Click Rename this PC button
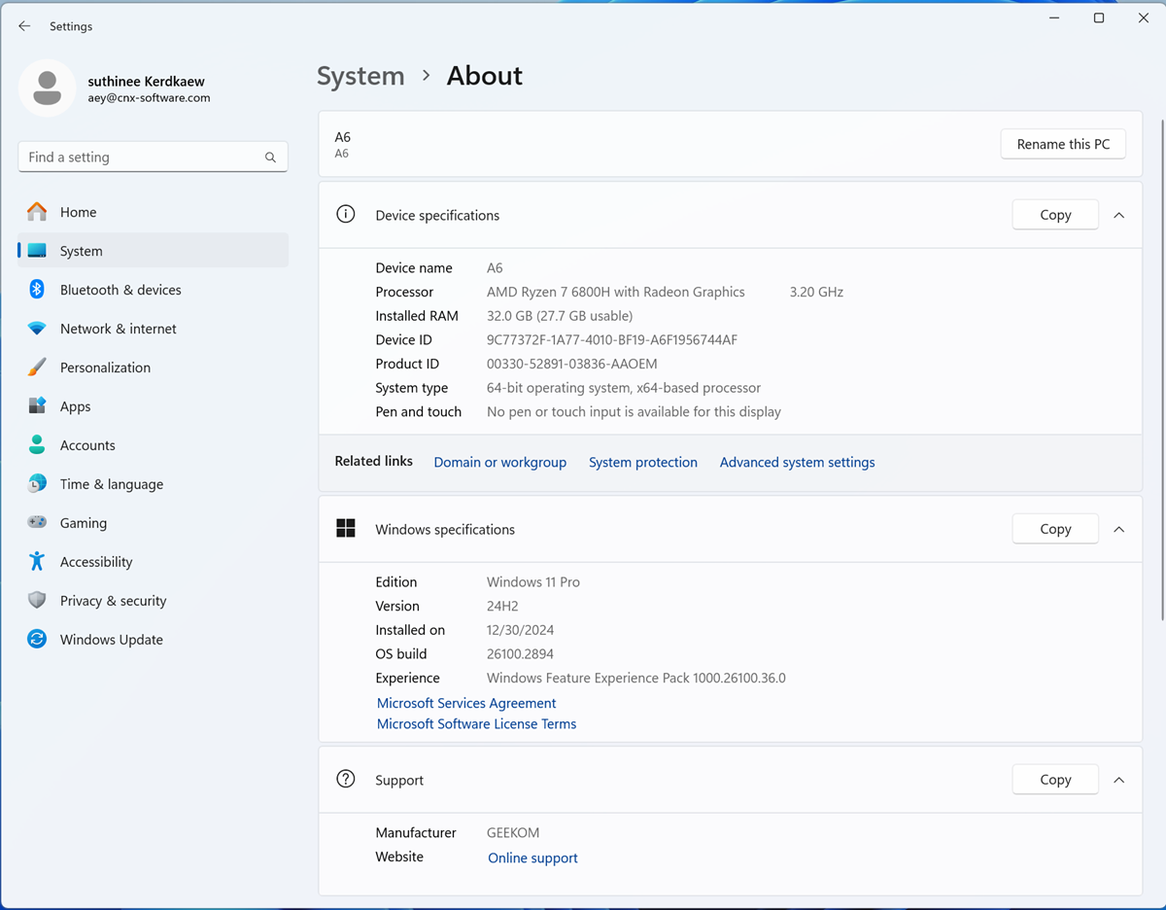The image size is (1166, 910). (1063, 144)
